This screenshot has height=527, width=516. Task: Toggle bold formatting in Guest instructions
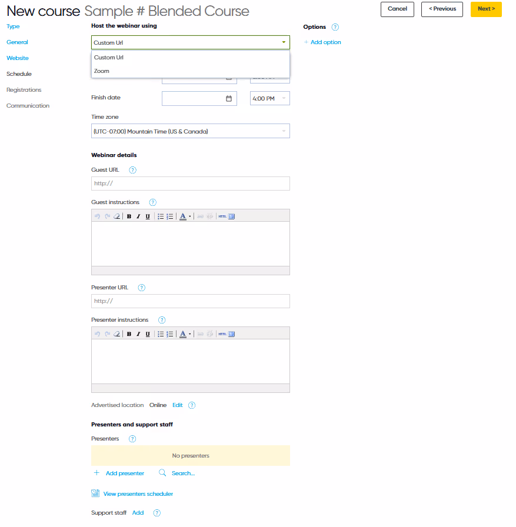pyautogui.click(x=129, y=216)
